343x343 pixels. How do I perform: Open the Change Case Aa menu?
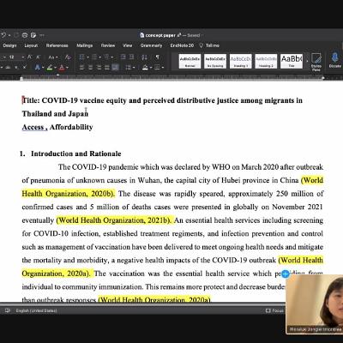(x=53, y=57)
